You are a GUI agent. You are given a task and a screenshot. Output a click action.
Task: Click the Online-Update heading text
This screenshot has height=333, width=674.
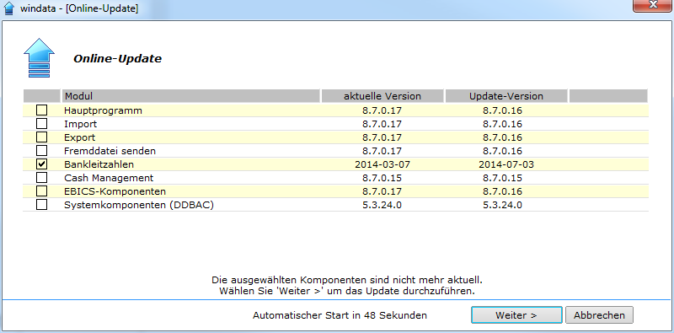pyautogui.click(x=117, y=58)
